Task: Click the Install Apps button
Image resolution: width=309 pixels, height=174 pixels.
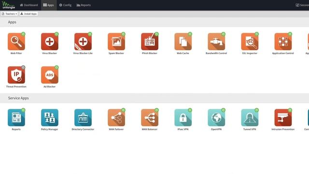Action: coord(28,14)
